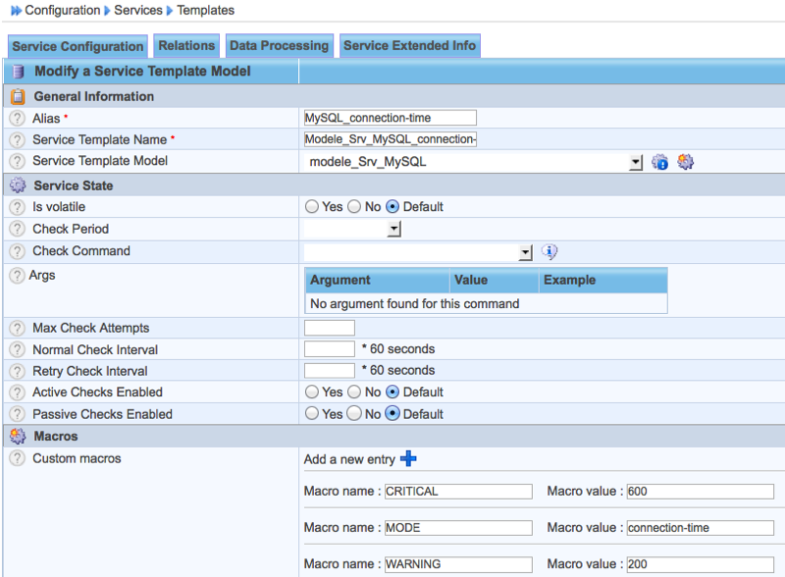Click the gear icon beside Service Template Model
The height and width of the screenshot is (577, 785).
click(686, 162)
